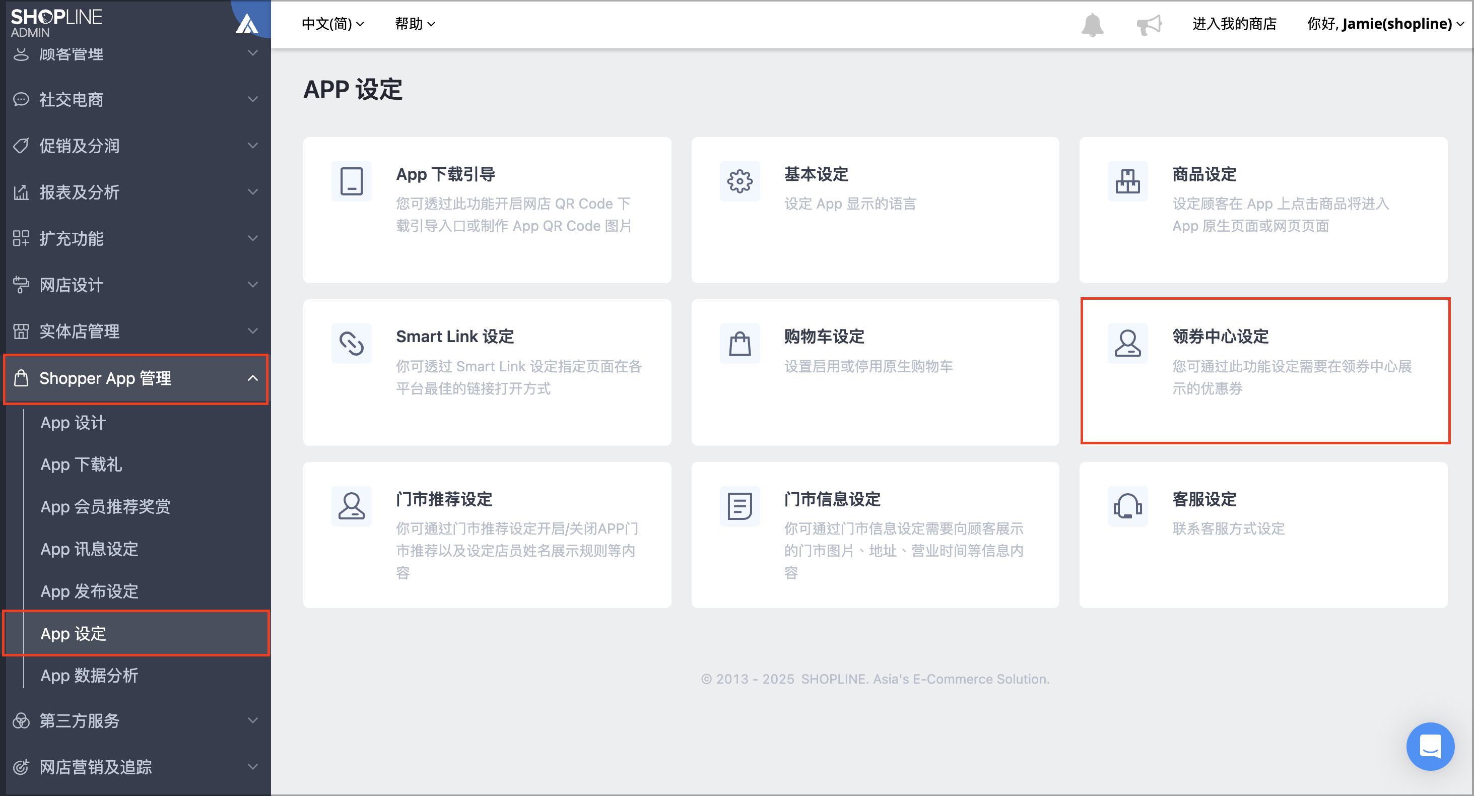Open the 帮助 help dropdown
The width and height of the screenshot is (1474, 796).
click(x=415, y=24)
